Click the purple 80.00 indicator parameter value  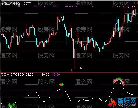coord(56,75)
